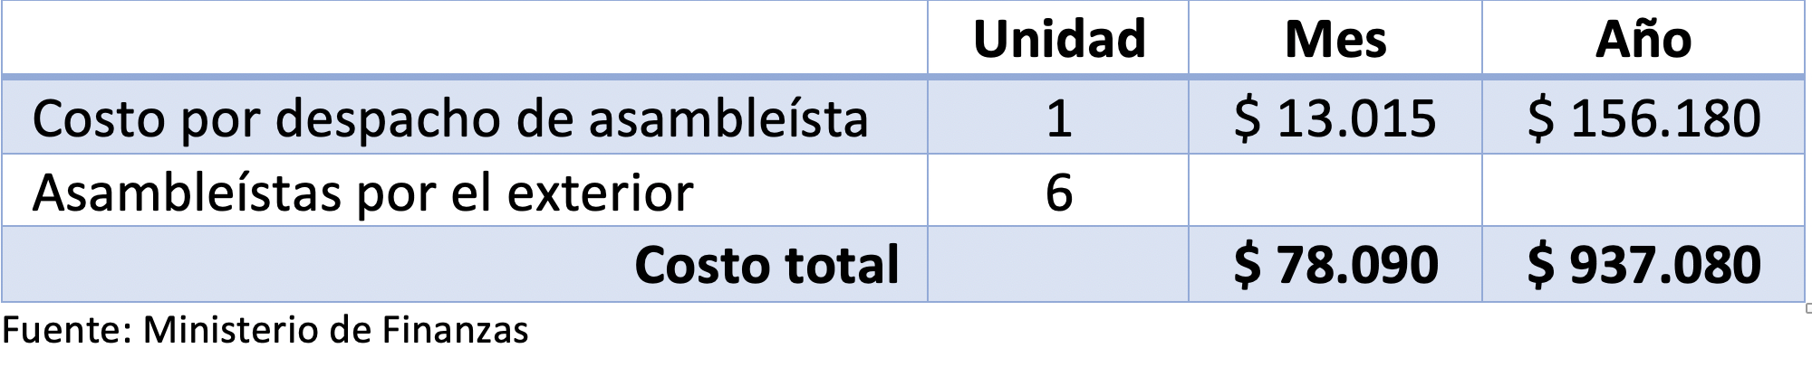Select the 'Asambleístas por el exterior' cell
Screen dimensions: 1812x367
[x=362, y=193]
